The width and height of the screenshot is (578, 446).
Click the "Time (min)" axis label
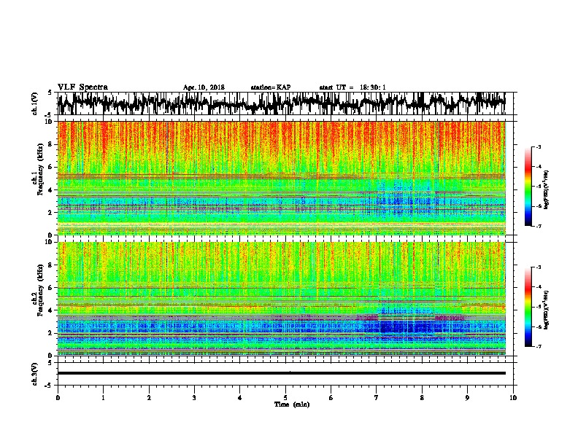(292, 404)
